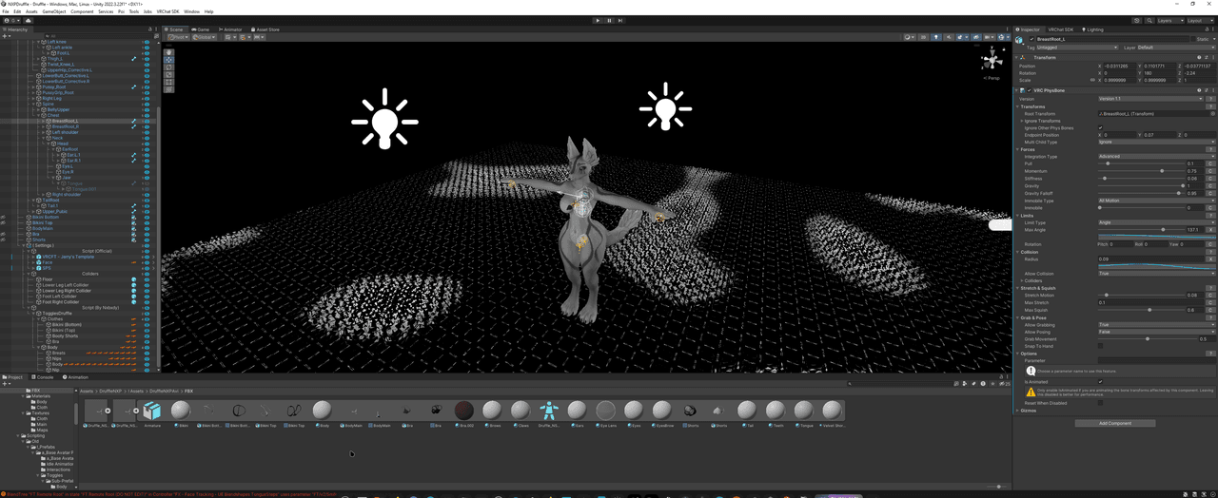
Task: Toggle BreastRoot_L active checkbox in Inspector
Action: (x=1031, y=39)
